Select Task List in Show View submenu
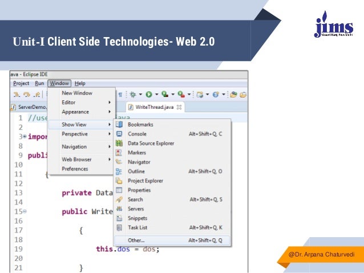364x273 pixels. pos(172,227)
